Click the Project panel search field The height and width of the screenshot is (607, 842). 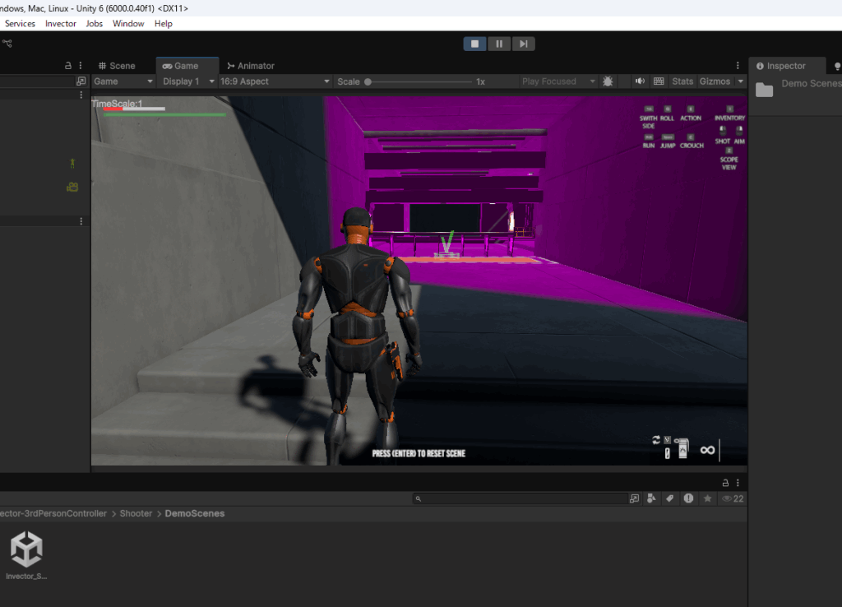point(523,498)
